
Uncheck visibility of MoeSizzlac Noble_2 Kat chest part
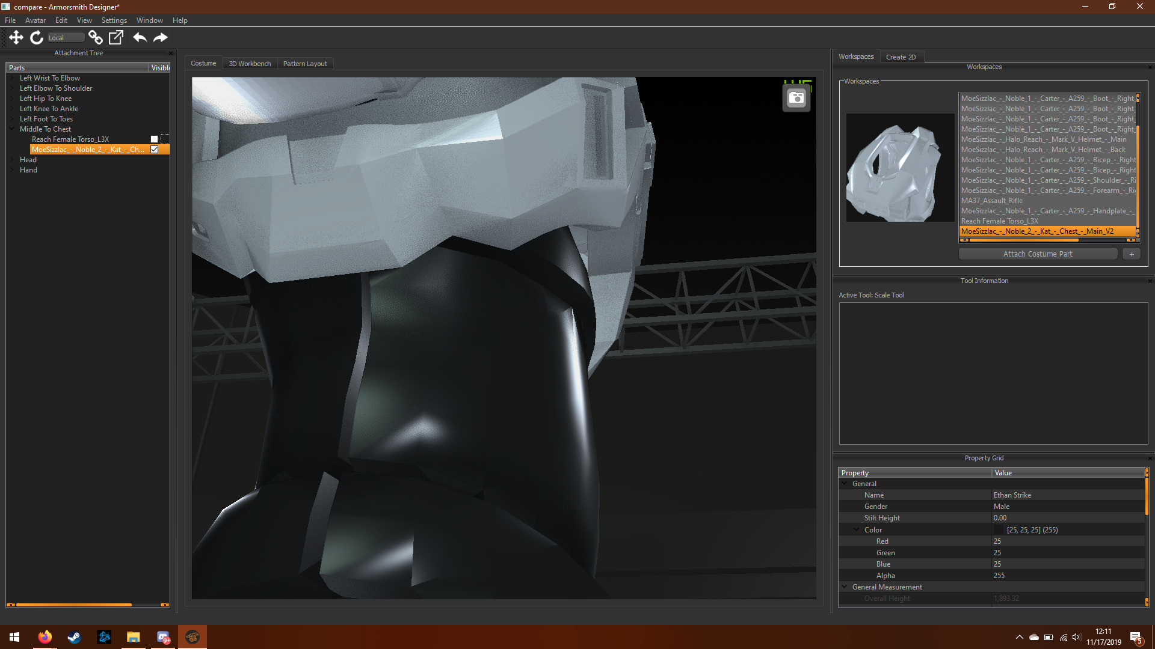pyautogui.click(x=154, y=150)
